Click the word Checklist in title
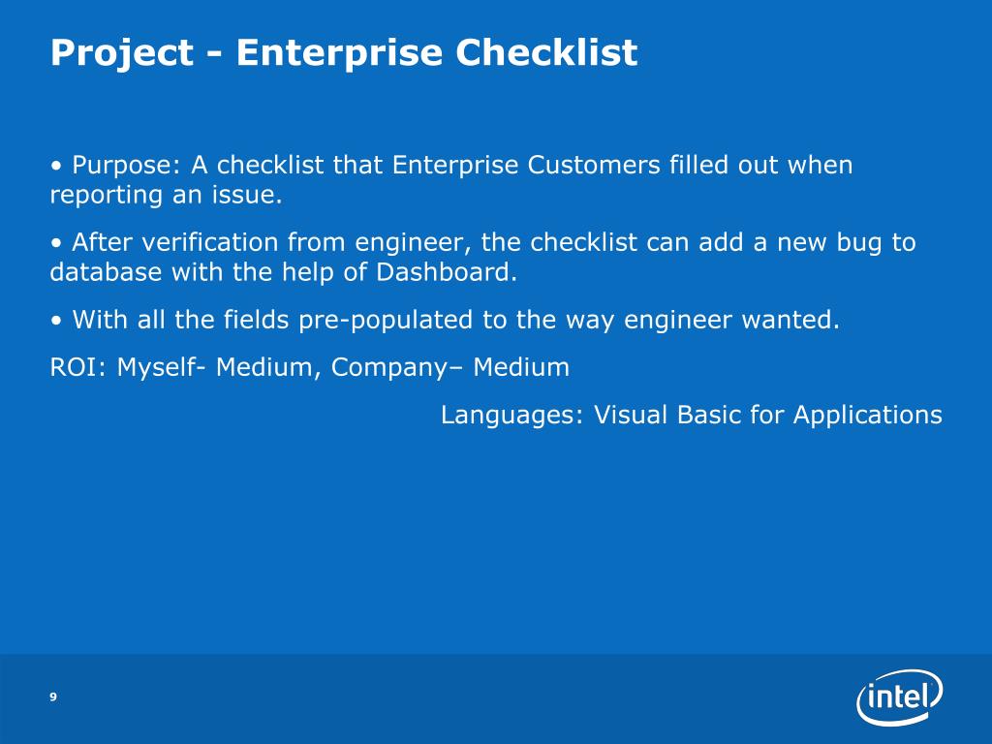Image resolution: width=992 pixels, height=744 pixels. click(546, 51)
